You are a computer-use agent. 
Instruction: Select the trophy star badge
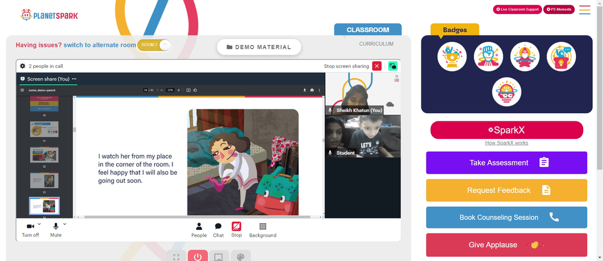(x=452, y=57)
